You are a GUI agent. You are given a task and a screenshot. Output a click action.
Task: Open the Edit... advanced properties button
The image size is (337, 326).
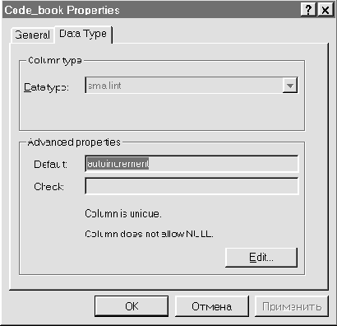point(261,258)
